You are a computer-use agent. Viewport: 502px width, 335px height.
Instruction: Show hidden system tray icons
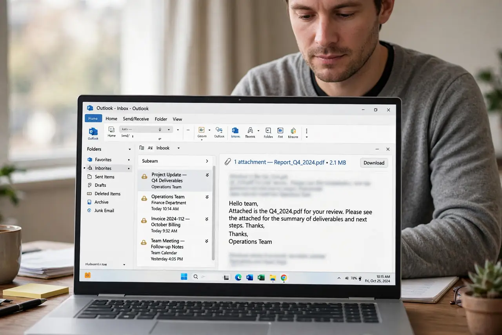click(339, 278)
